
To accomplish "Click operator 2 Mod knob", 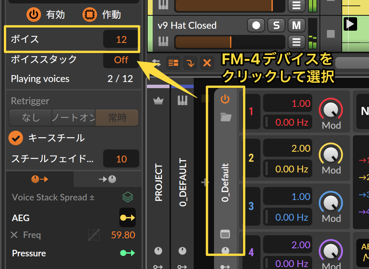I will pos(331,155).
